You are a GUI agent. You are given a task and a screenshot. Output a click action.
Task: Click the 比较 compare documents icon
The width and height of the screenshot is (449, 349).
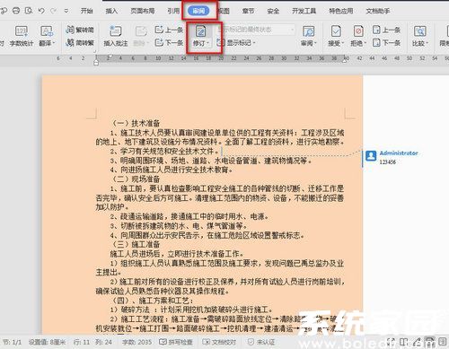[x=419, y=31]
